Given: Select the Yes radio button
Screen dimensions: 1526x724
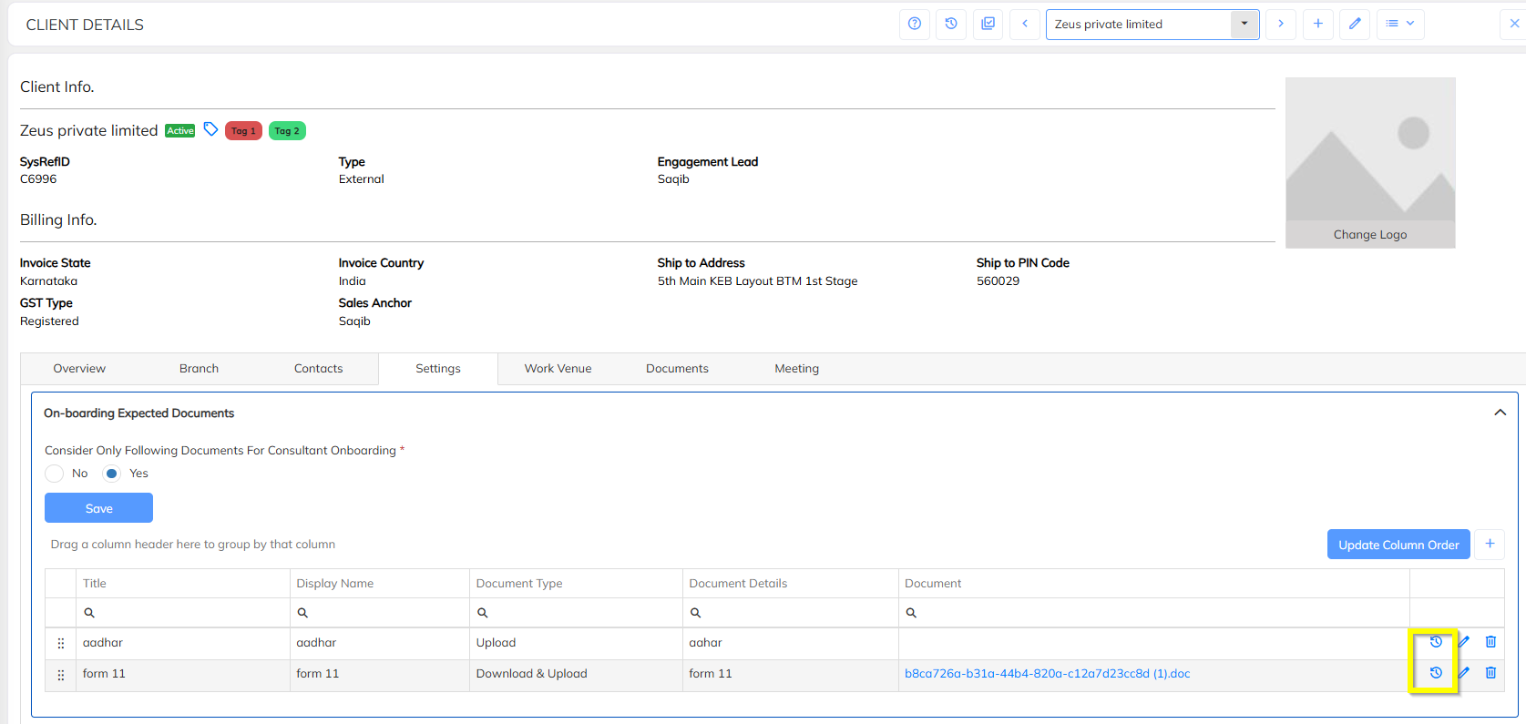Looking at the screenshot, I should 112,474.
